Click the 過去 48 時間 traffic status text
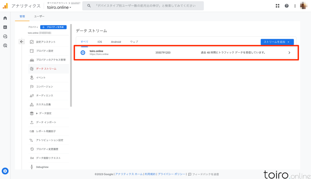This screenshot has height=179, width=311. click(233, 52)
